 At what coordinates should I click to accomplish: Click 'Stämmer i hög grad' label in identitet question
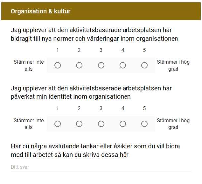[x=173, y=124]
